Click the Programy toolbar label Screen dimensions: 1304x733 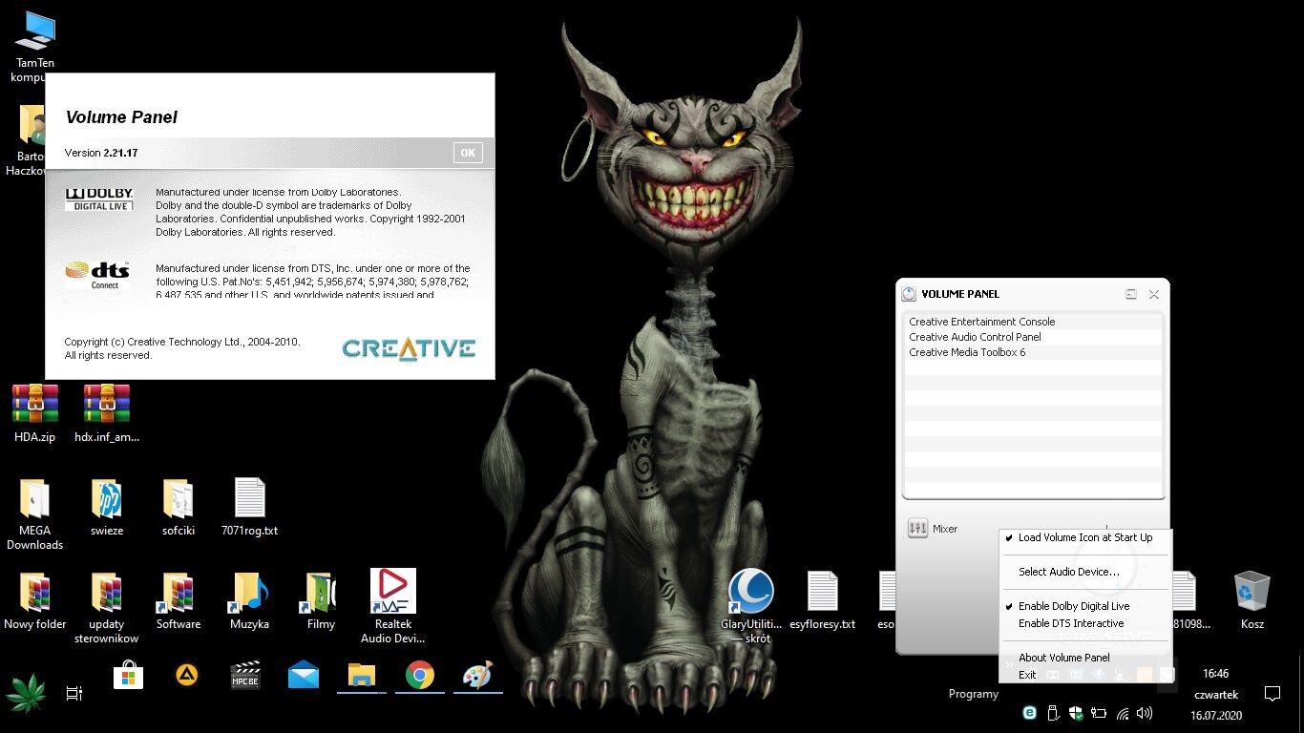tap(974, 694)
